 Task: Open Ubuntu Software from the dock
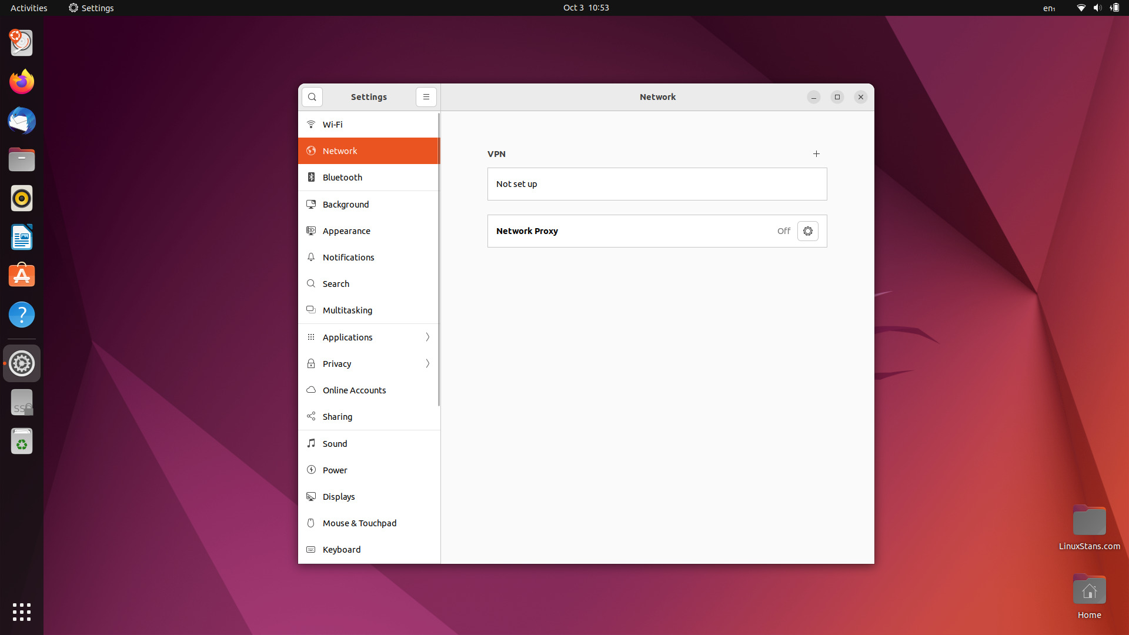22,276
